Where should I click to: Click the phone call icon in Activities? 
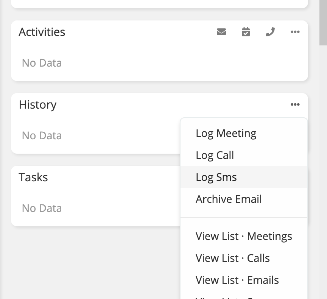(270, 32)
